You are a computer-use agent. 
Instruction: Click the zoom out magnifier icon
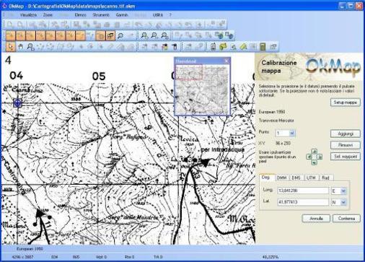pos(154,35)
